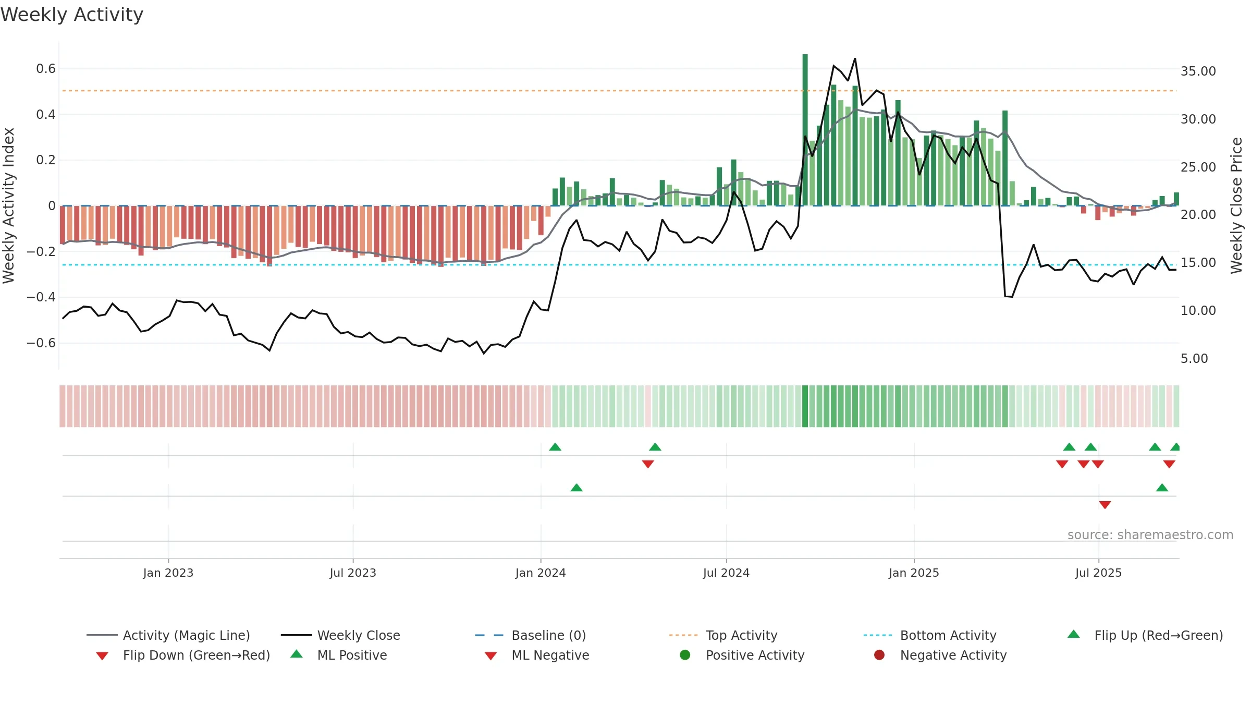This screenshot has width=1251, height=704.
Task: Click the ML Negative legend triangle icon
Action: pyautogui.click(x=491, y=656)
